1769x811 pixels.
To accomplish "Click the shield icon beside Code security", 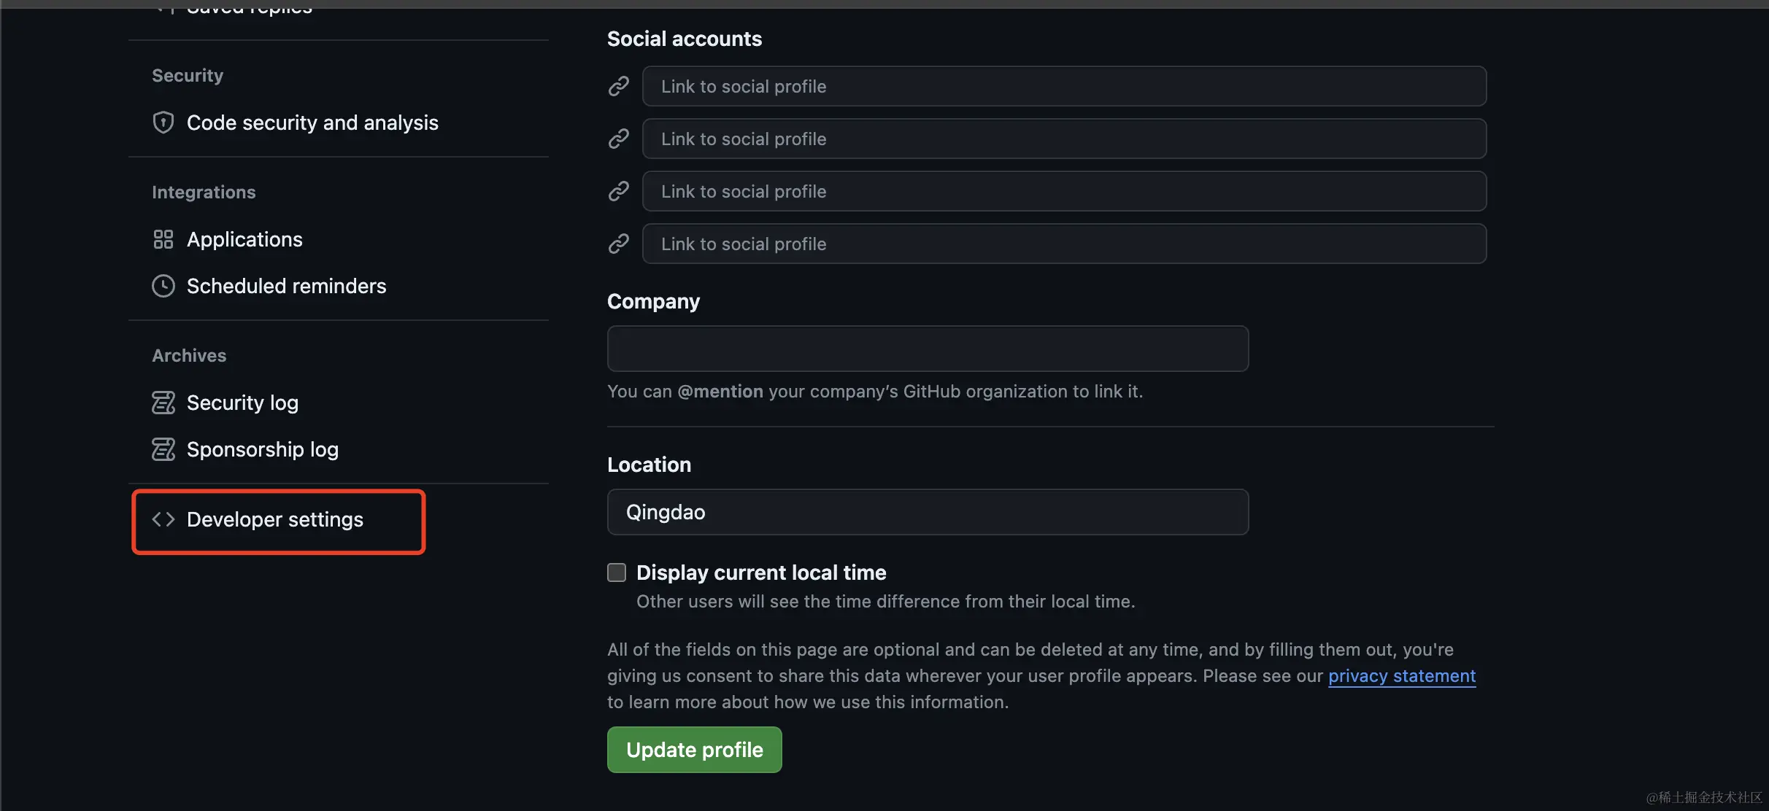I will coord(163,123).
